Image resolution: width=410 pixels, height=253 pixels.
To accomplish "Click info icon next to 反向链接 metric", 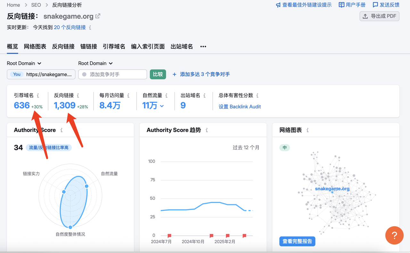I will (x=78, y=95).
